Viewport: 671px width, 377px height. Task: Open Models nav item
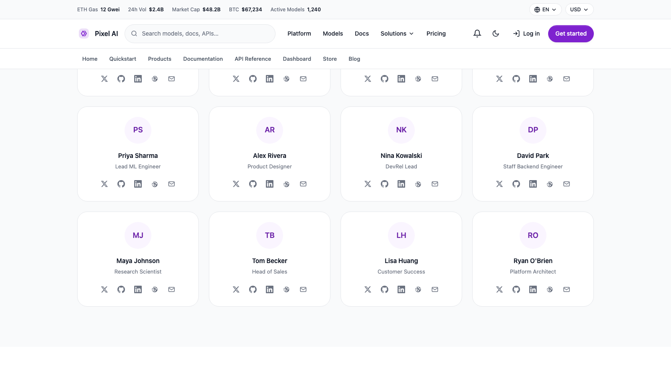click(x=333, y=34)
